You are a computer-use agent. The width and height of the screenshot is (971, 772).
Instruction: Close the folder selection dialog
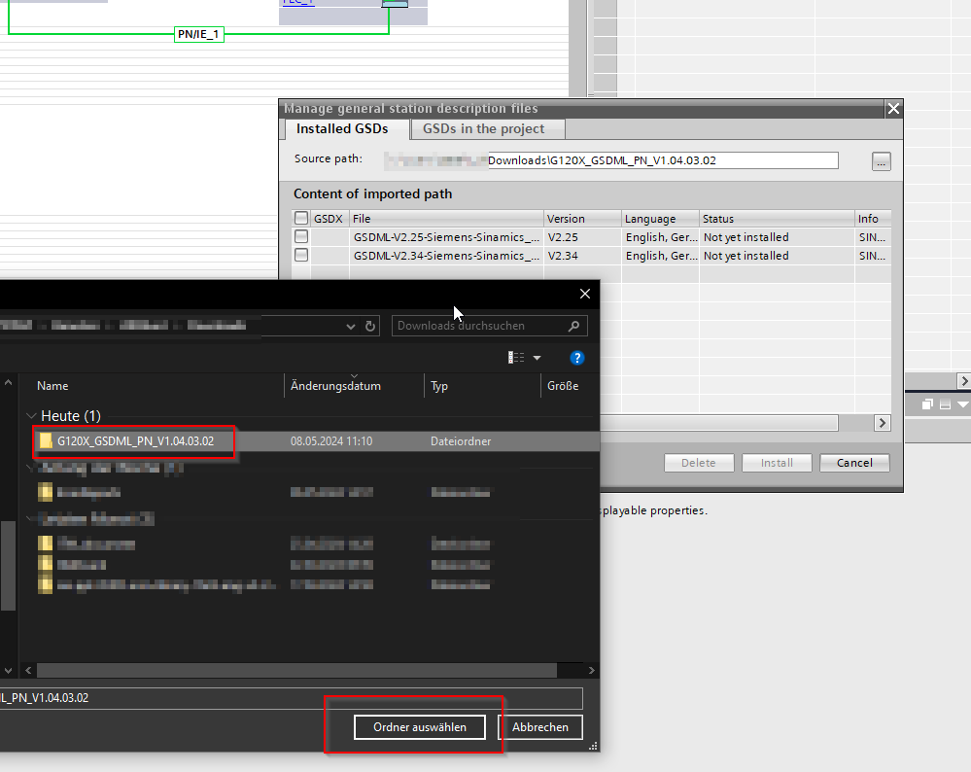click(584, 294)
